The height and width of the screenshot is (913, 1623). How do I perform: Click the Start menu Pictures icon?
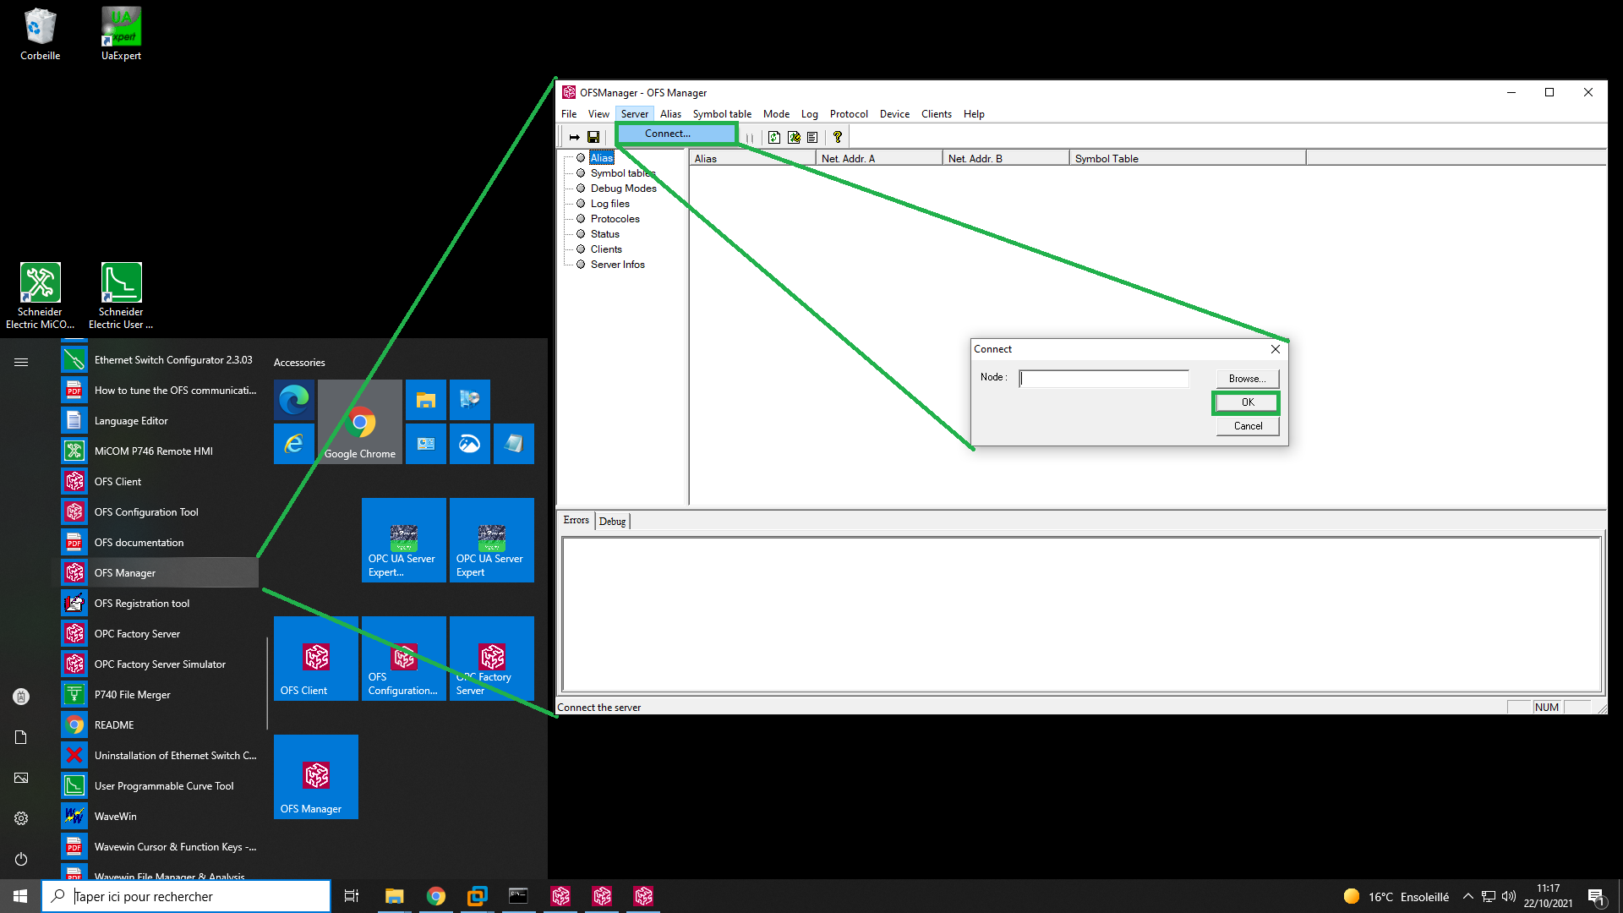point(21,778)
